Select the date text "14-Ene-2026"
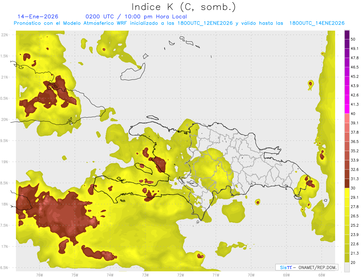Screen dimensions: 361x279 click(x=38, y=17)
